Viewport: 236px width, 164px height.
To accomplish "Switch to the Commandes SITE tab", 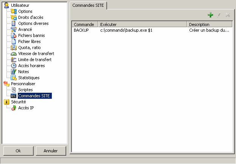I will [88, 5].
